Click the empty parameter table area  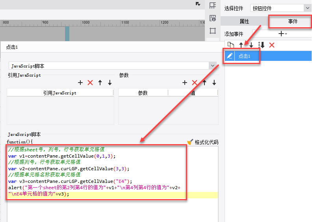[x=168, y=111]
